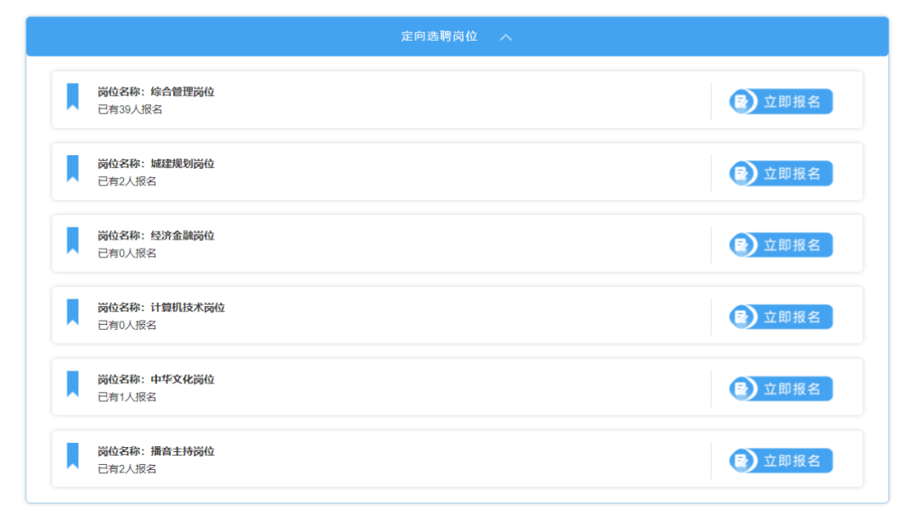Click bookmark icon beside 播音主持岗位
917x520 pixels.
(x=72, y=456)
